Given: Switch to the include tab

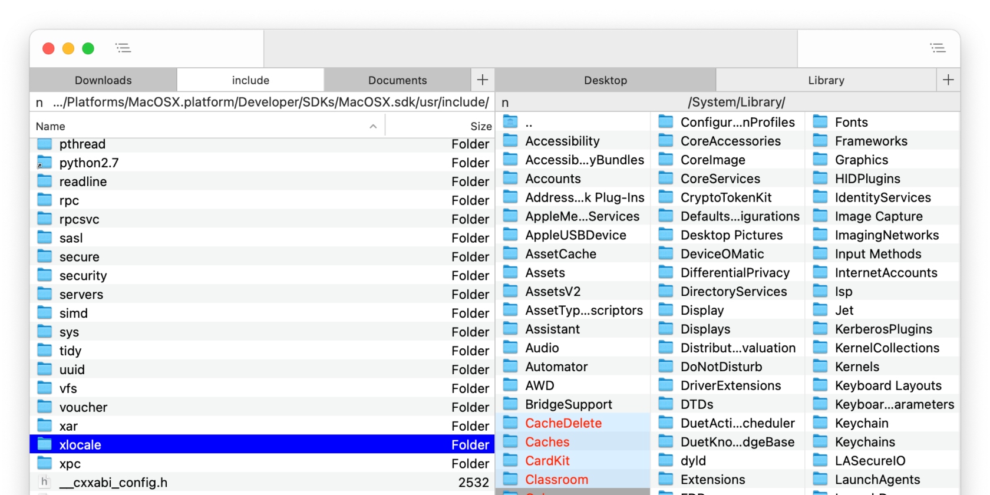Looking at the screenshot, I should point(250,80).
